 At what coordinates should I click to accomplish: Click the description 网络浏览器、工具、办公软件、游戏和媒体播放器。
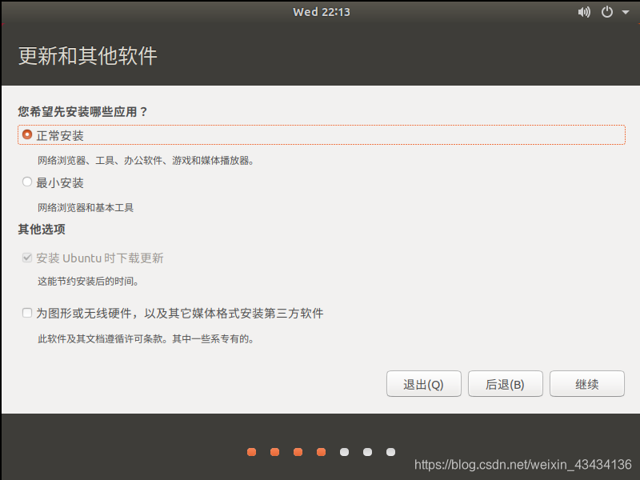(x=146, y=161)
